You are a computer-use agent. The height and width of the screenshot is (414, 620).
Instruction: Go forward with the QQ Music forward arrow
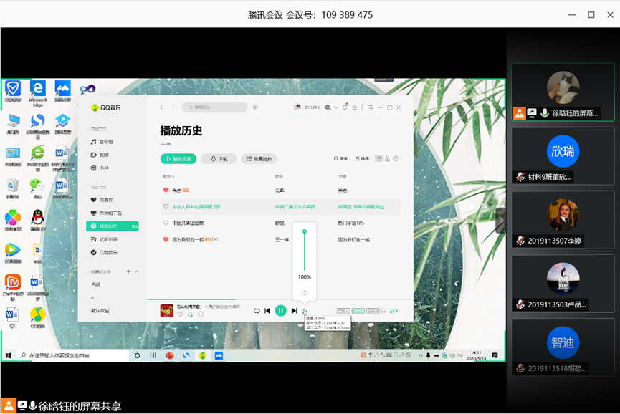point(173,107)
